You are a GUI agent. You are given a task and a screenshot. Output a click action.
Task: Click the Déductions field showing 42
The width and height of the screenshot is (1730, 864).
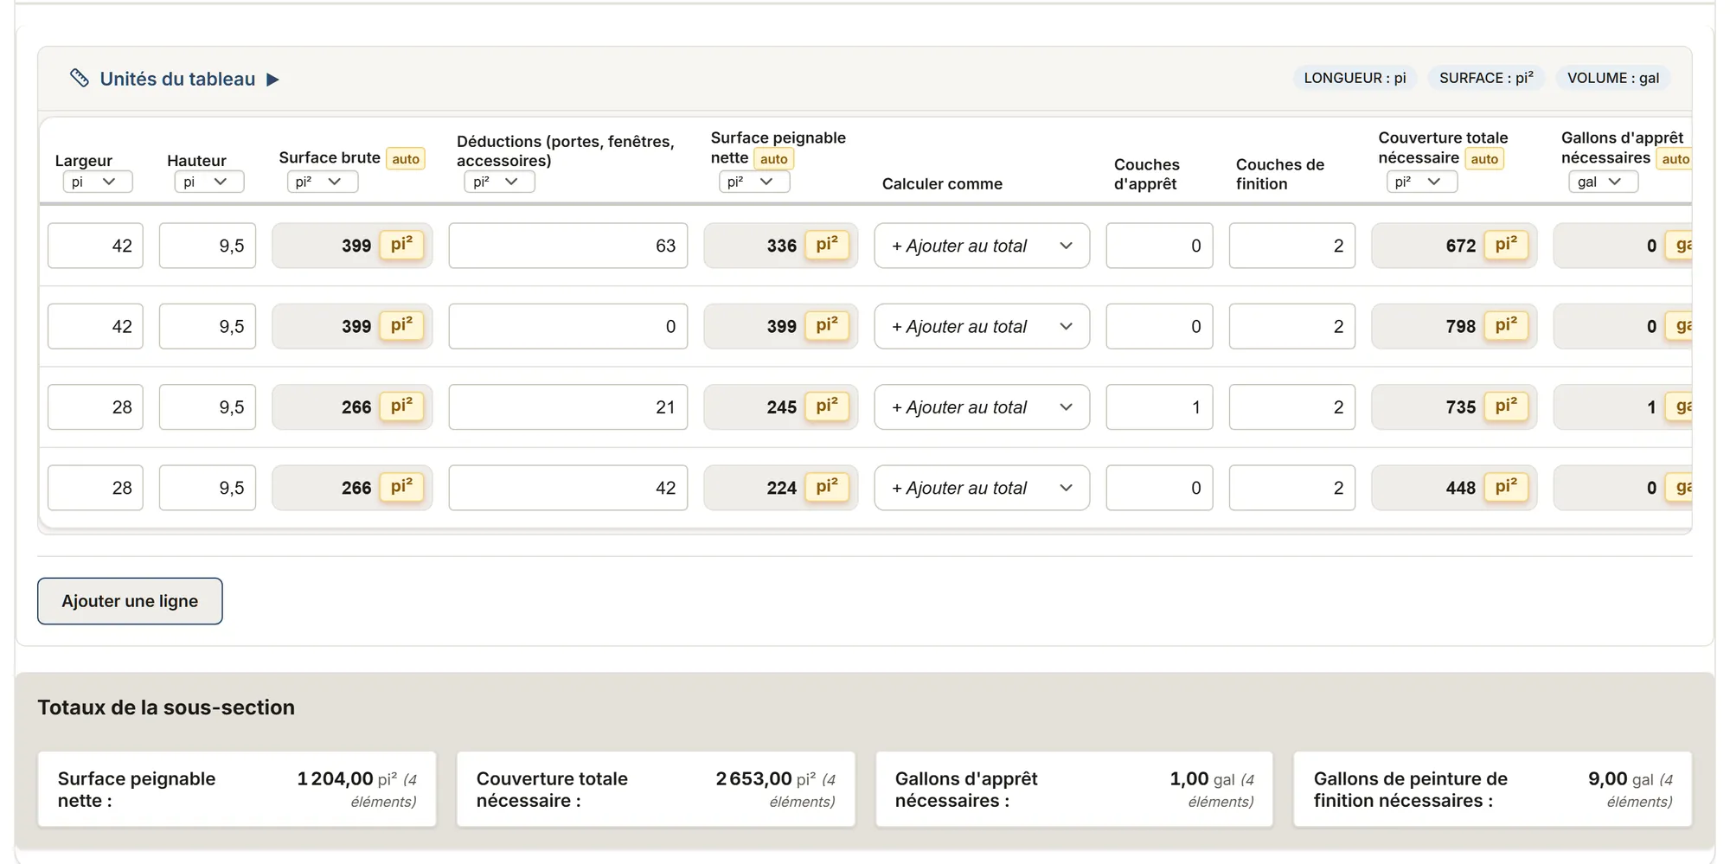coord(568,488)
